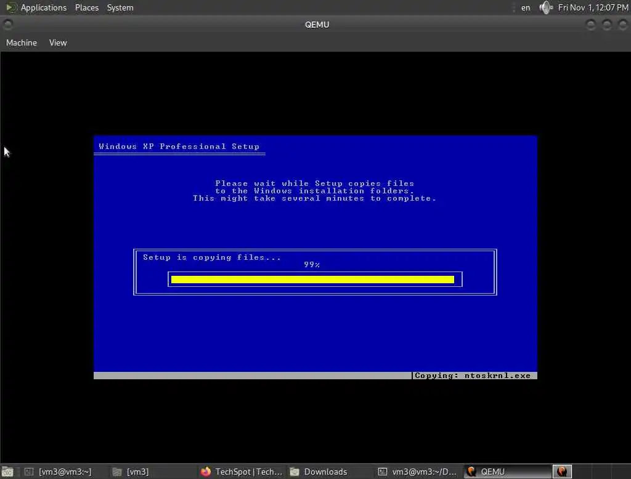631x479 pixels.
Task: Open the Applications menu
Action: click(x=44, y=7)
